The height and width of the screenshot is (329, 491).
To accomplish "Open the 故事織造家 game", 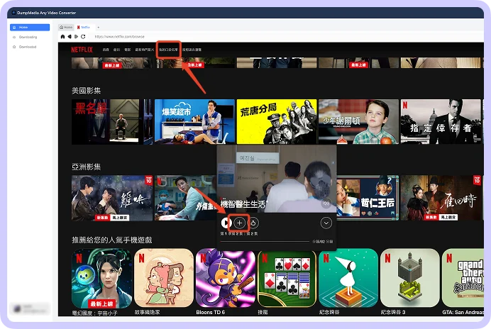I will pyautogui.click(x=164, y=278).
